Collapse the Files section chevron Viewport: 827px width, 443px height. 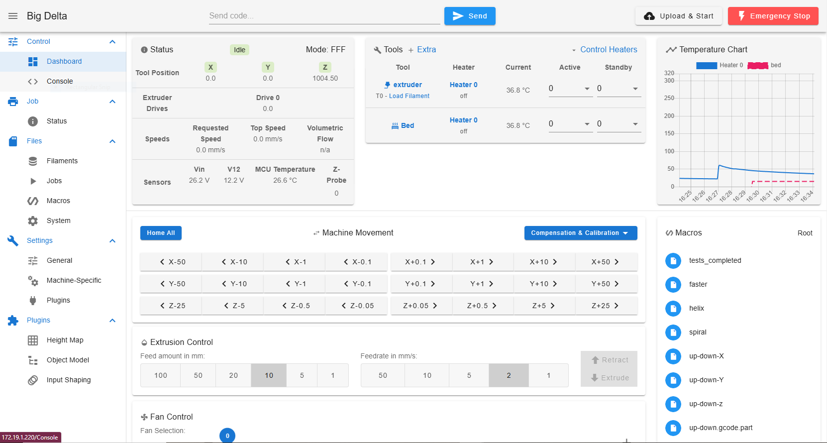click(112, 141)
